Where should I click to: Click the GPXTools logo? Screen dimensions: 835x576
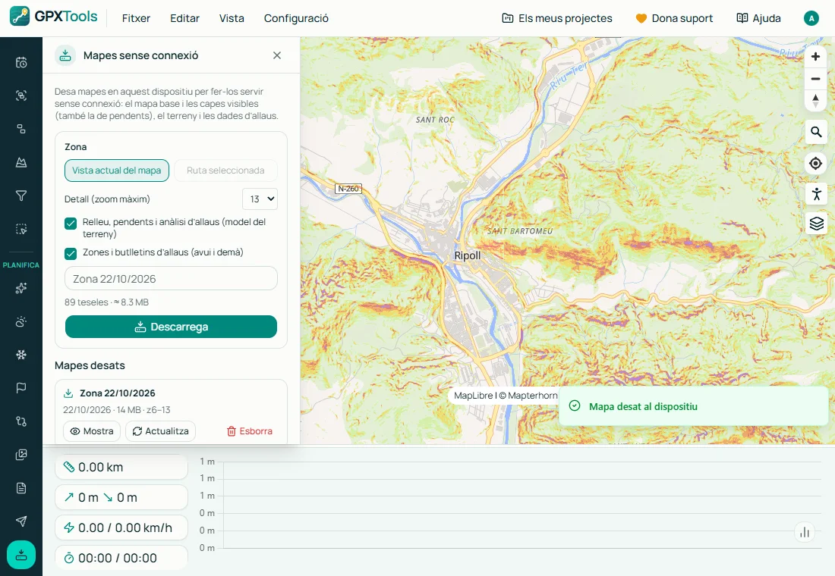(53, 17)
